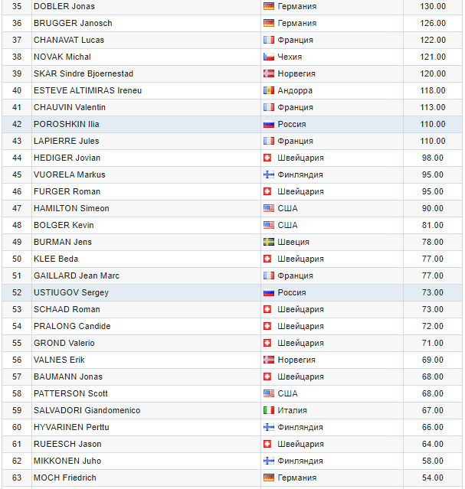Click the Swiss flag beside HEDIGER Jovian
This screenshot has height=489, width=465.
[x=268, y=158]
